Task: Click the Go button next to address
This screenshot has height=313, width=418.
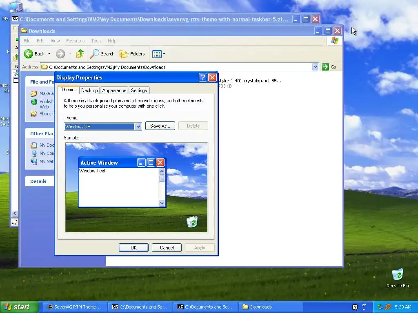Action: [329, 67]
